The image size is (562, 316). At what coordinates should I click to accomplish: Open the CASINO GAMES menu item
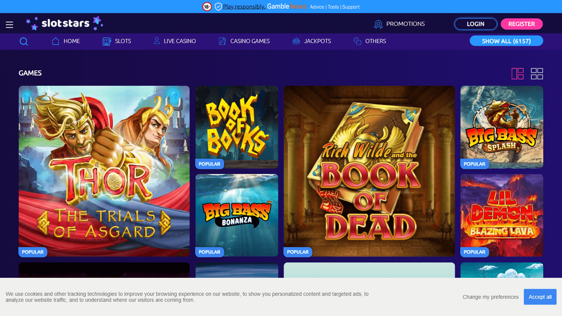[250, 41]
